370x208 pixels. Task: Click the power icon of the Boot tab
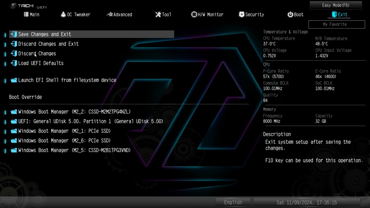(290, 14)
